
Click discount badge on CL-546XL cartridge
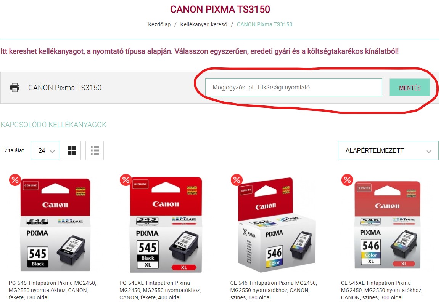tap(347, 180)
